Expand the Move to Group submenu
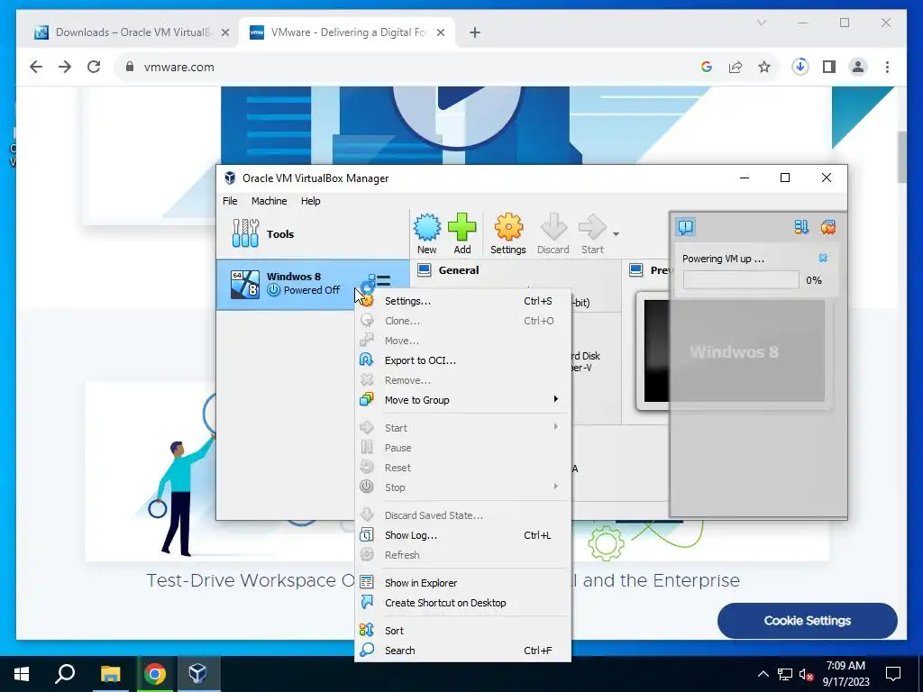923x692 pixels. (x=462, y=400)
